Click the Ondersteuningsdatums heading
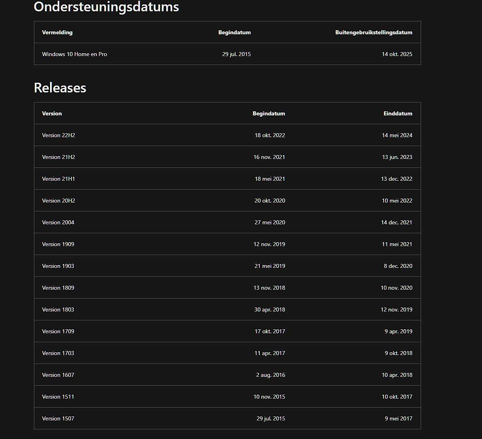The width and height of the screenshot is (482, 439). point(106,7)
